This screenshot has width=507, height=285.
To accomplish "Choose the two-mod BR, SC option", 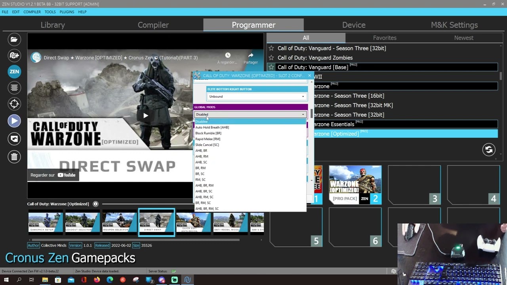I will coord(250,174).
